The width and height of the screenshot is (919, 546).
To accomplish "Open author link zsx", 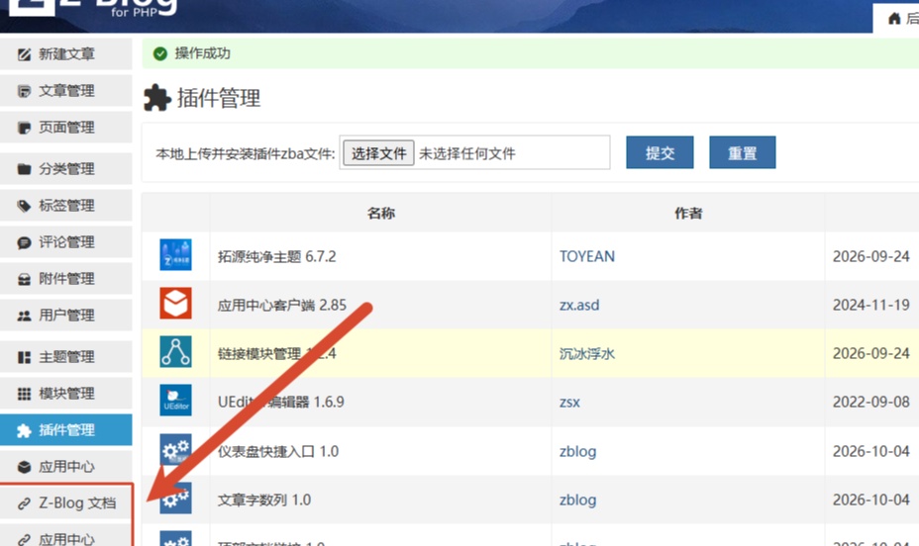I will point(569,402).
